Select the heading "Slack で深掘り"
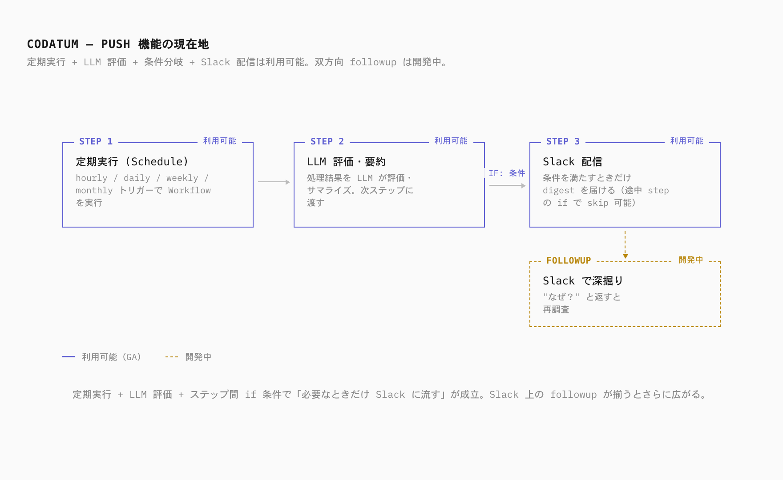The image size is (783, 480). coord(583,281)
